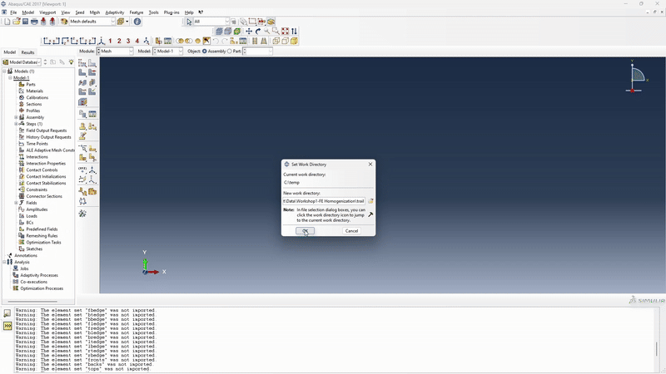
Task: Close the Set Work Directory dialog
Action: tap(370, 164)
